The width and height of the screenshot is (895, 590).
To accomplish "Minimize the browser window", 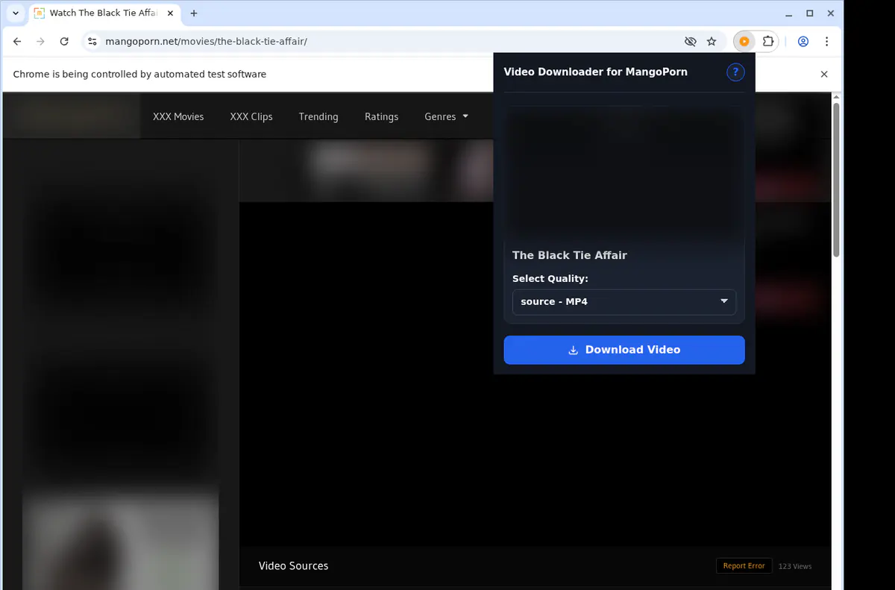I will click(790, 13).
